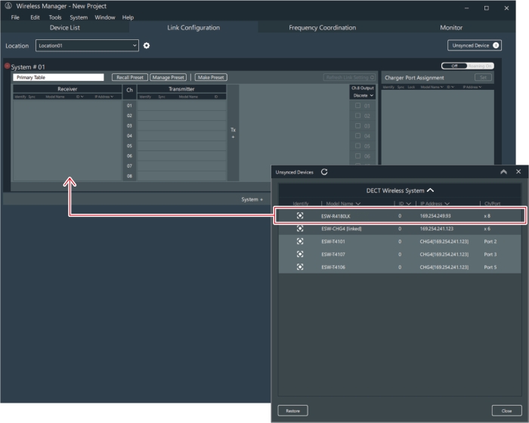This screenshot has height=423, width=529.
Task: Enable Ch.B Output 03 checkbox
Action: (358, 125)
